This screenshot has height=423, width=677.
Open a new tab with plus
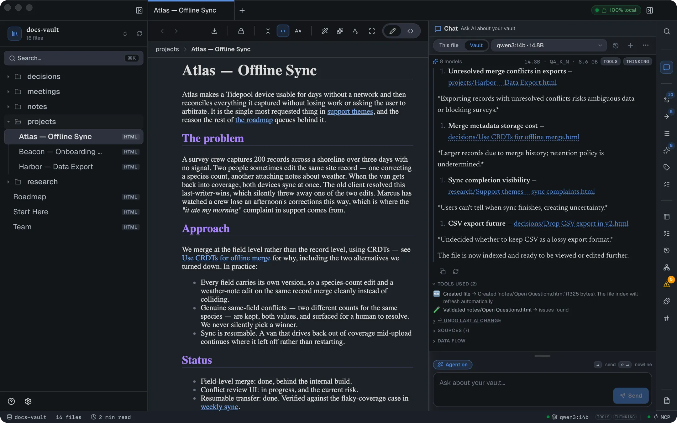(x=242, y=10)
